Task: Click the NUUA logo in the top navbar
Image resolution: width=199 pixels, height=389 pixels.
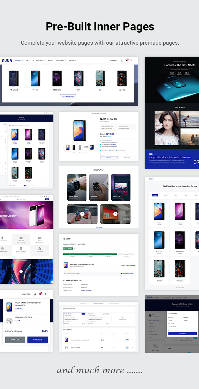Action: point(7,61)
